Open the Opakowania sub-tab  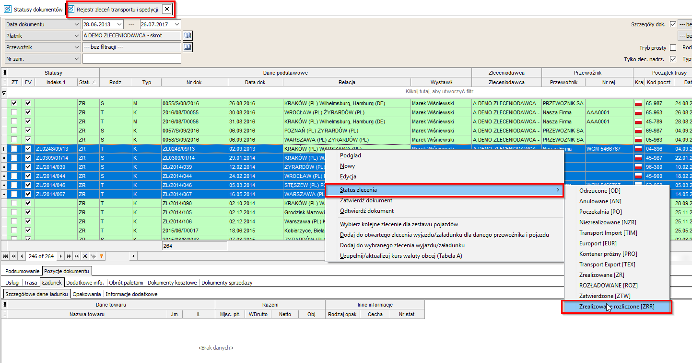pos(87,294)
